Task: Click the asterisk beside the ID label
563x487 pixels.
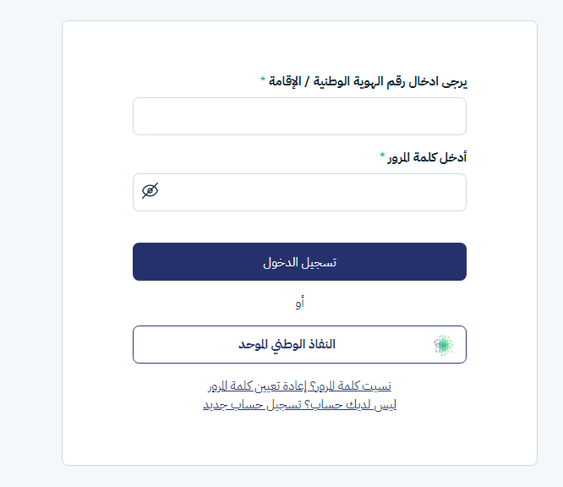Action: tap(263, 80)
